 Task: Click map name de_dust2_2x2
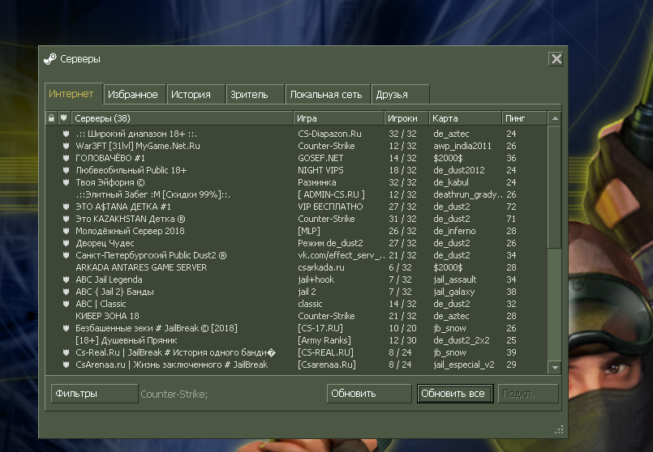pos(462,340)
